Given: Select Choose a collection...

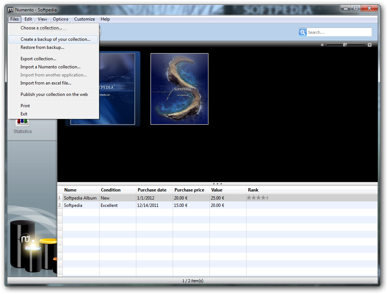Looking at the screenshot, I should pos(53,28).
